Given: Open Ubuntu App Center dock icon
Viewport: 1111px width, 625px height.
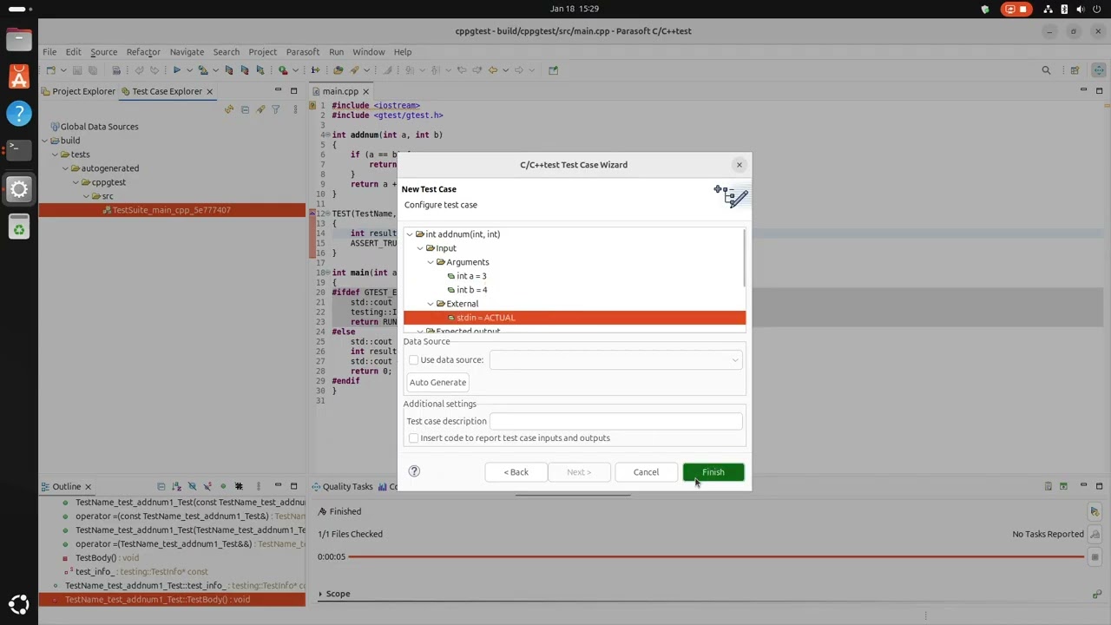Looking at the screenshot, I should tap(19, 76).
